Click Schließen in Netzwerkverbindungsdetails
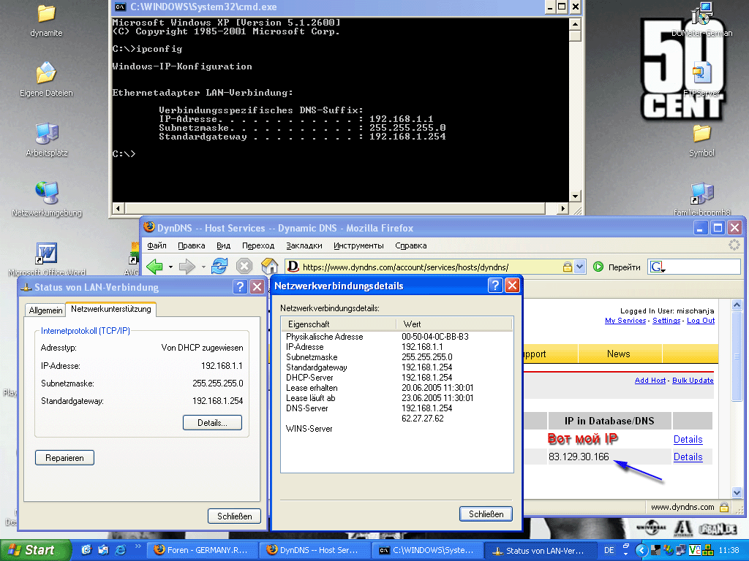The width and height of the screenshot is (749, 561). (486, 514)
